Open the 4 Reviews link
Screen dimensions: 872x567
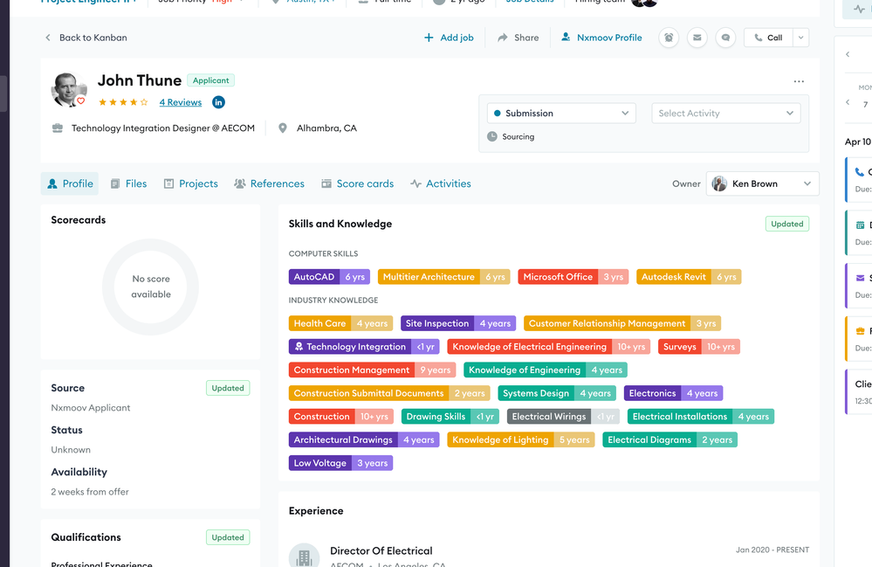point(180,102)
